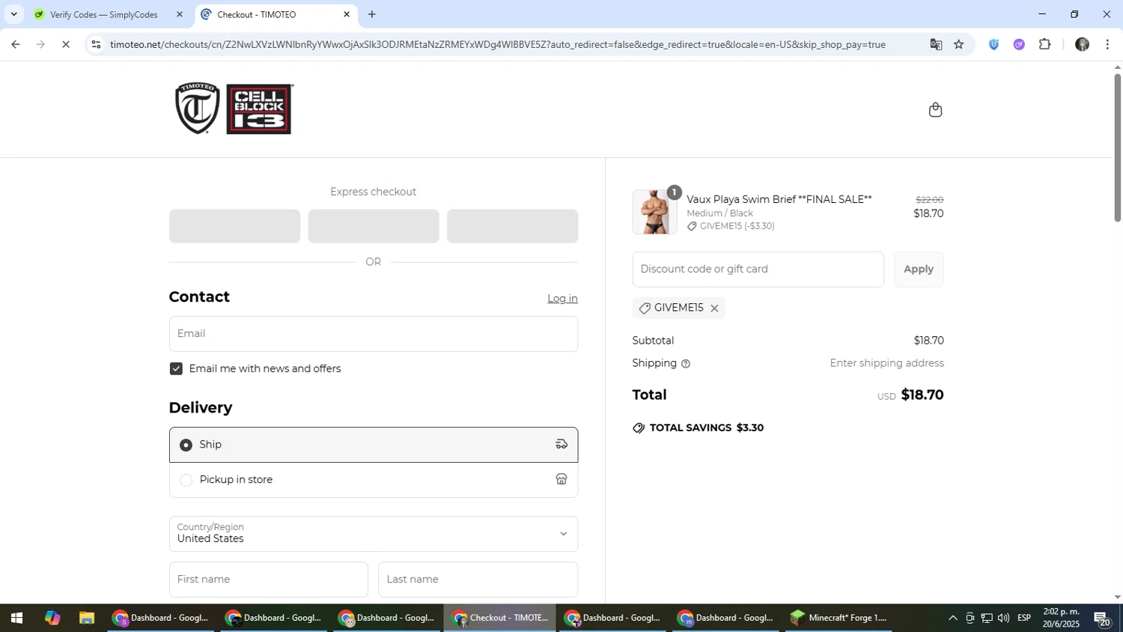The height and width of the screenshot is (632, 1123).
Task: Click the Vaux Playa Swim Brief title
Action: click(779, 200)
